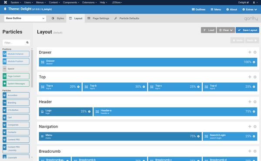
Task: Click the plus icon in Drawer section
Action: click(250, 52)
